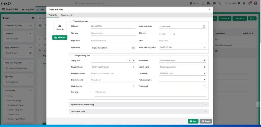This screenshot has width=261, height=127.
Task: Select Tất cả in Mối quan hệ filter
Action: point(6,96)
